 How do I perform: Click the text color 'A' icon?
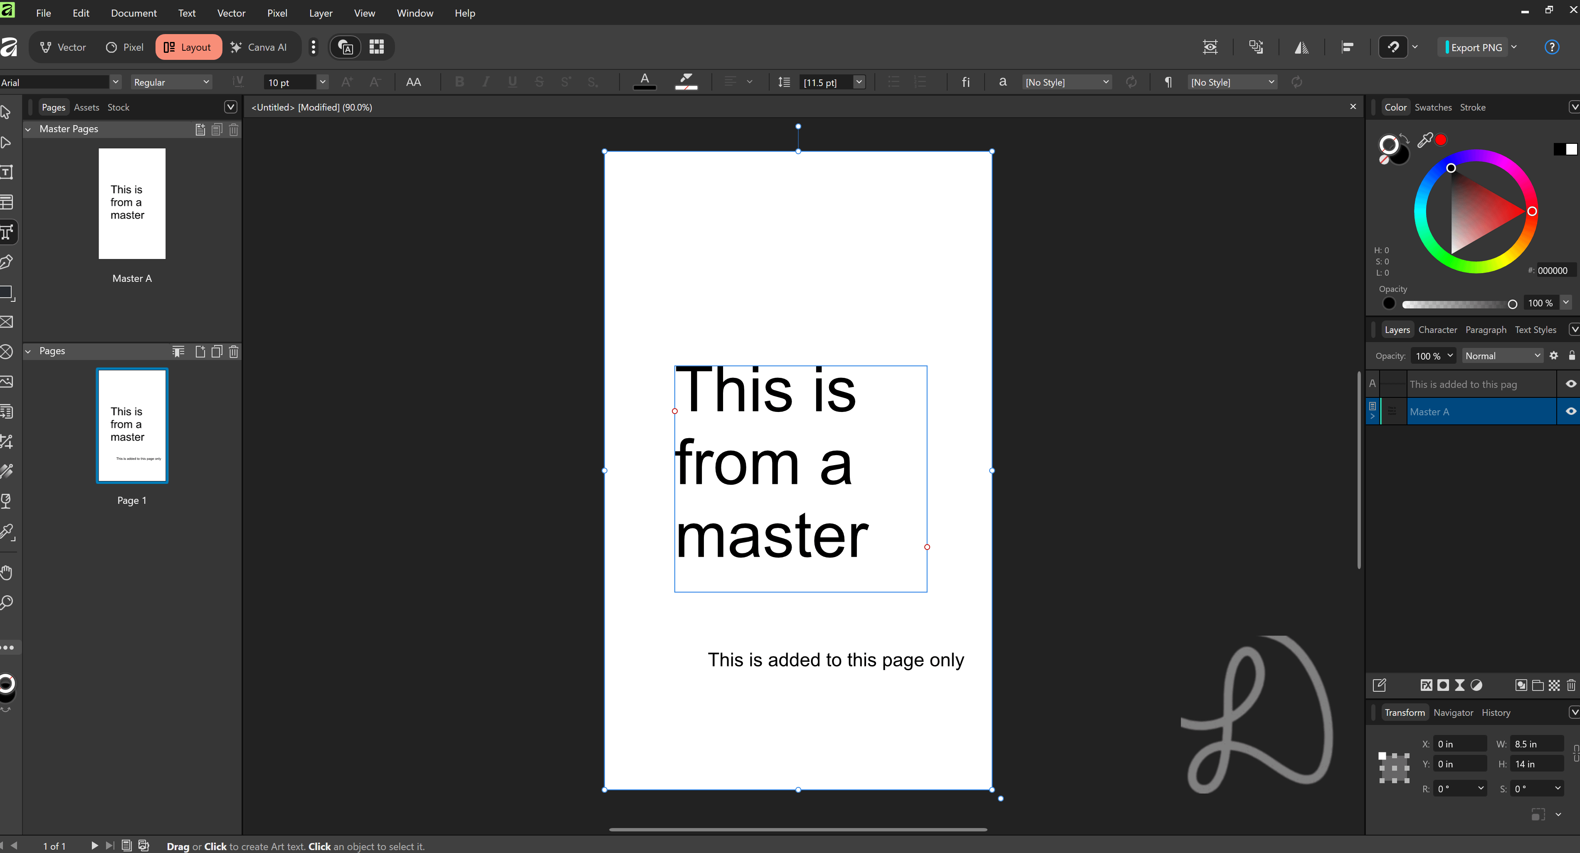point(644,81)
